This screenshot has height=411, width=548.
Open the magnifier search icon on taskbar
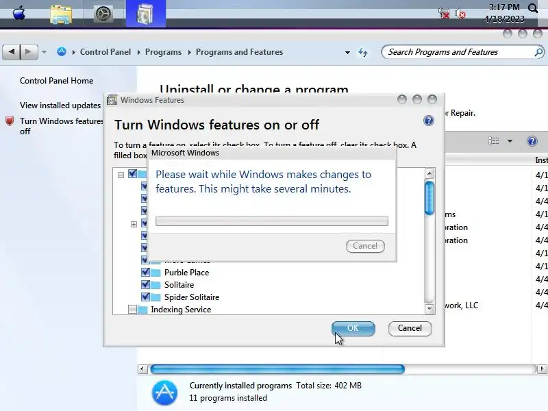pos(533,8)
